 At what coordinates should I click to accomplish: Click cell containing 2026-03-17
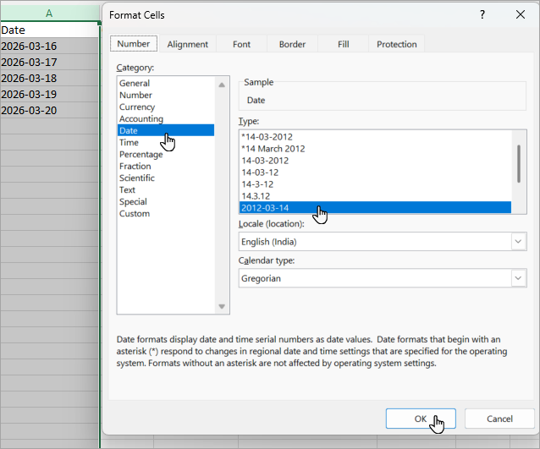[49, 63]
